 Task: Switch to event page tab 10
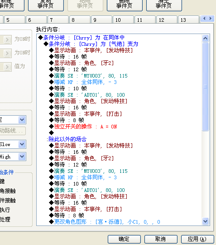(123, 20)
